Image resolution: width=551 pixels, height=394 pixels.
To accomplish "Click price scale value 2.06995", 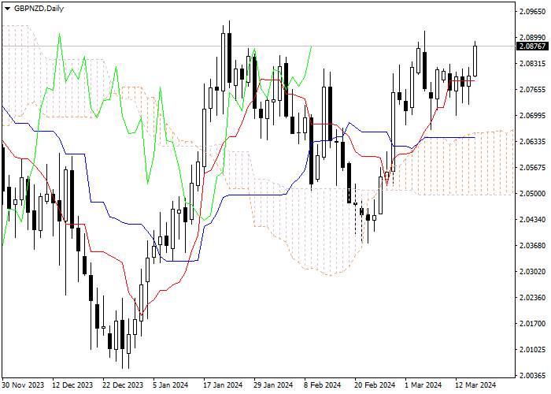I will (532, 116).
